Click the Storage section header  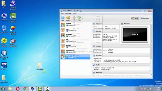coord(121,56)
